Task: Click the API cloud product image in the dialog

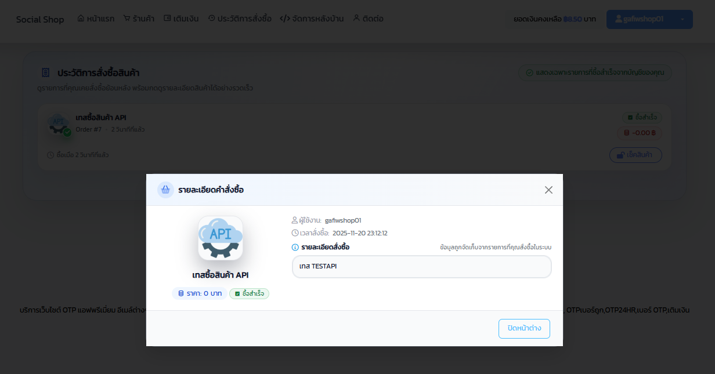Action: click(x=221, y=238)
